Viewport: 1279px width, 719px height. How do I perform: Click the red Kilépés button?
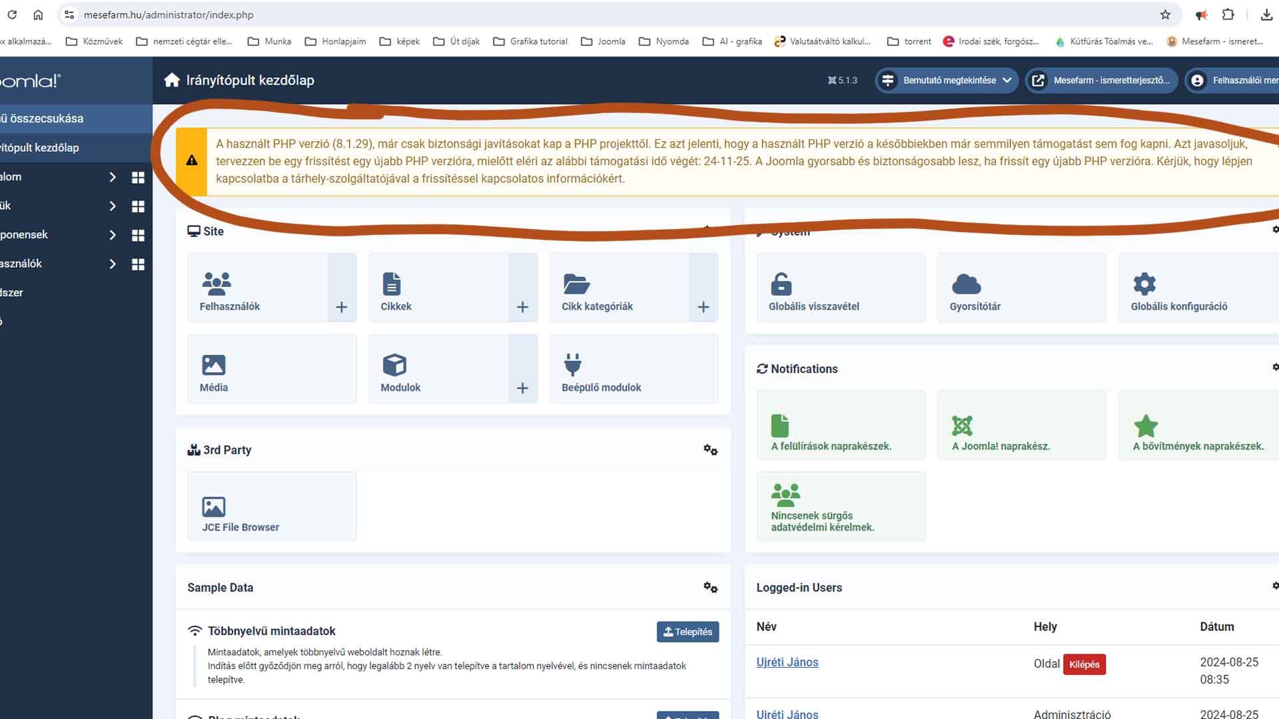tap(1084, 664)
